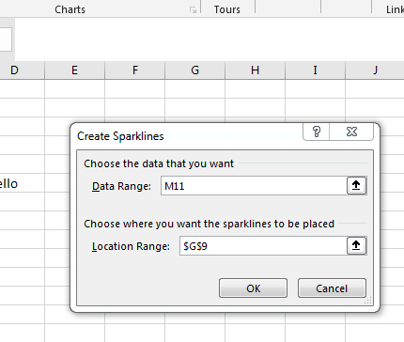This screenshot has height=342, width=404.
Task: Select column E header
Action: pyautogui.click(x=74, y=70)
